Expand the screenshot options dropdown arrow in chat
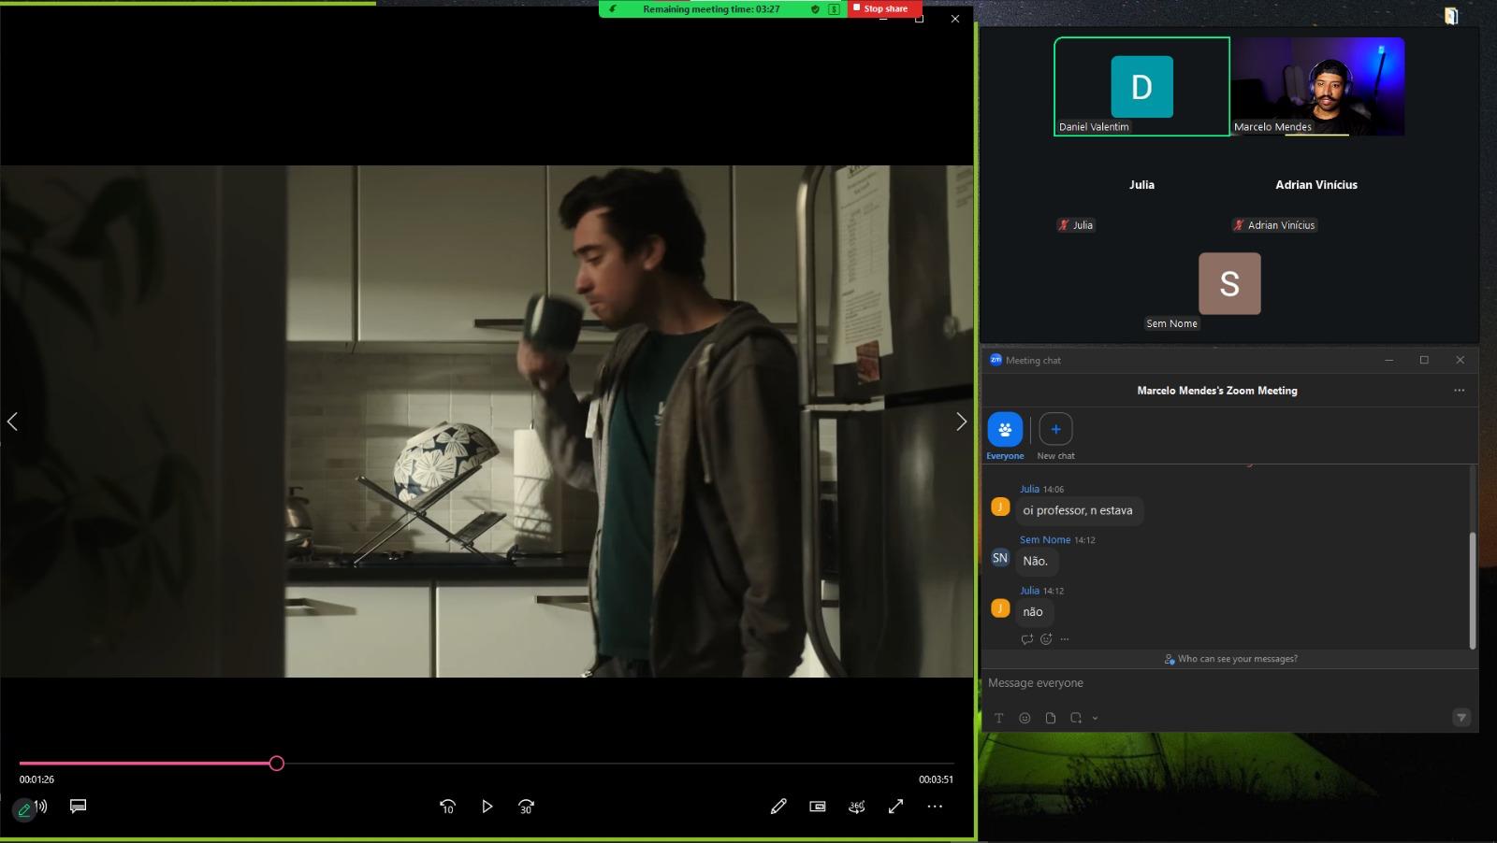 point(1095,719)
